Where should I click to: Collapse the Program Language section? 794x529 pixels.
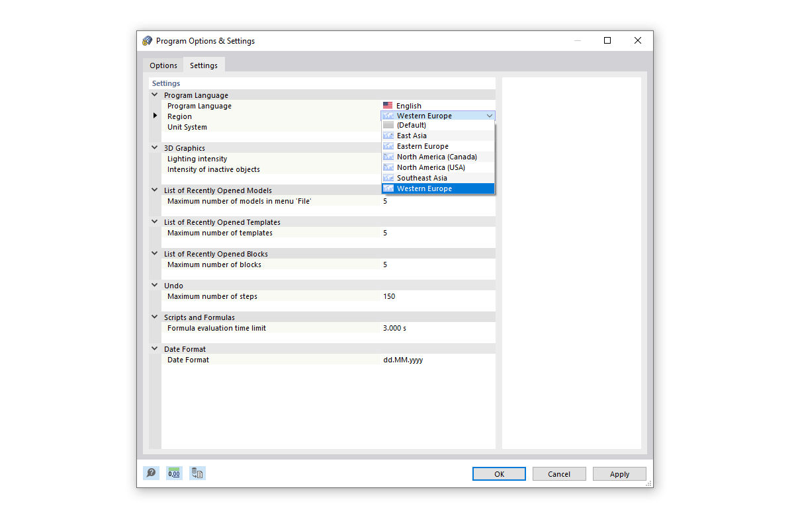154,95
